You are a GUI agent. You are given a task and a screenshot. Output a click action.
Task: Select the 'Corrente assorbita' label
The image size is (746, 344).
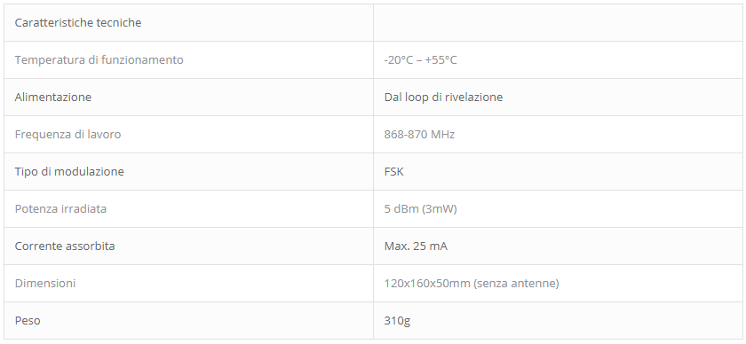pos(65,246)
